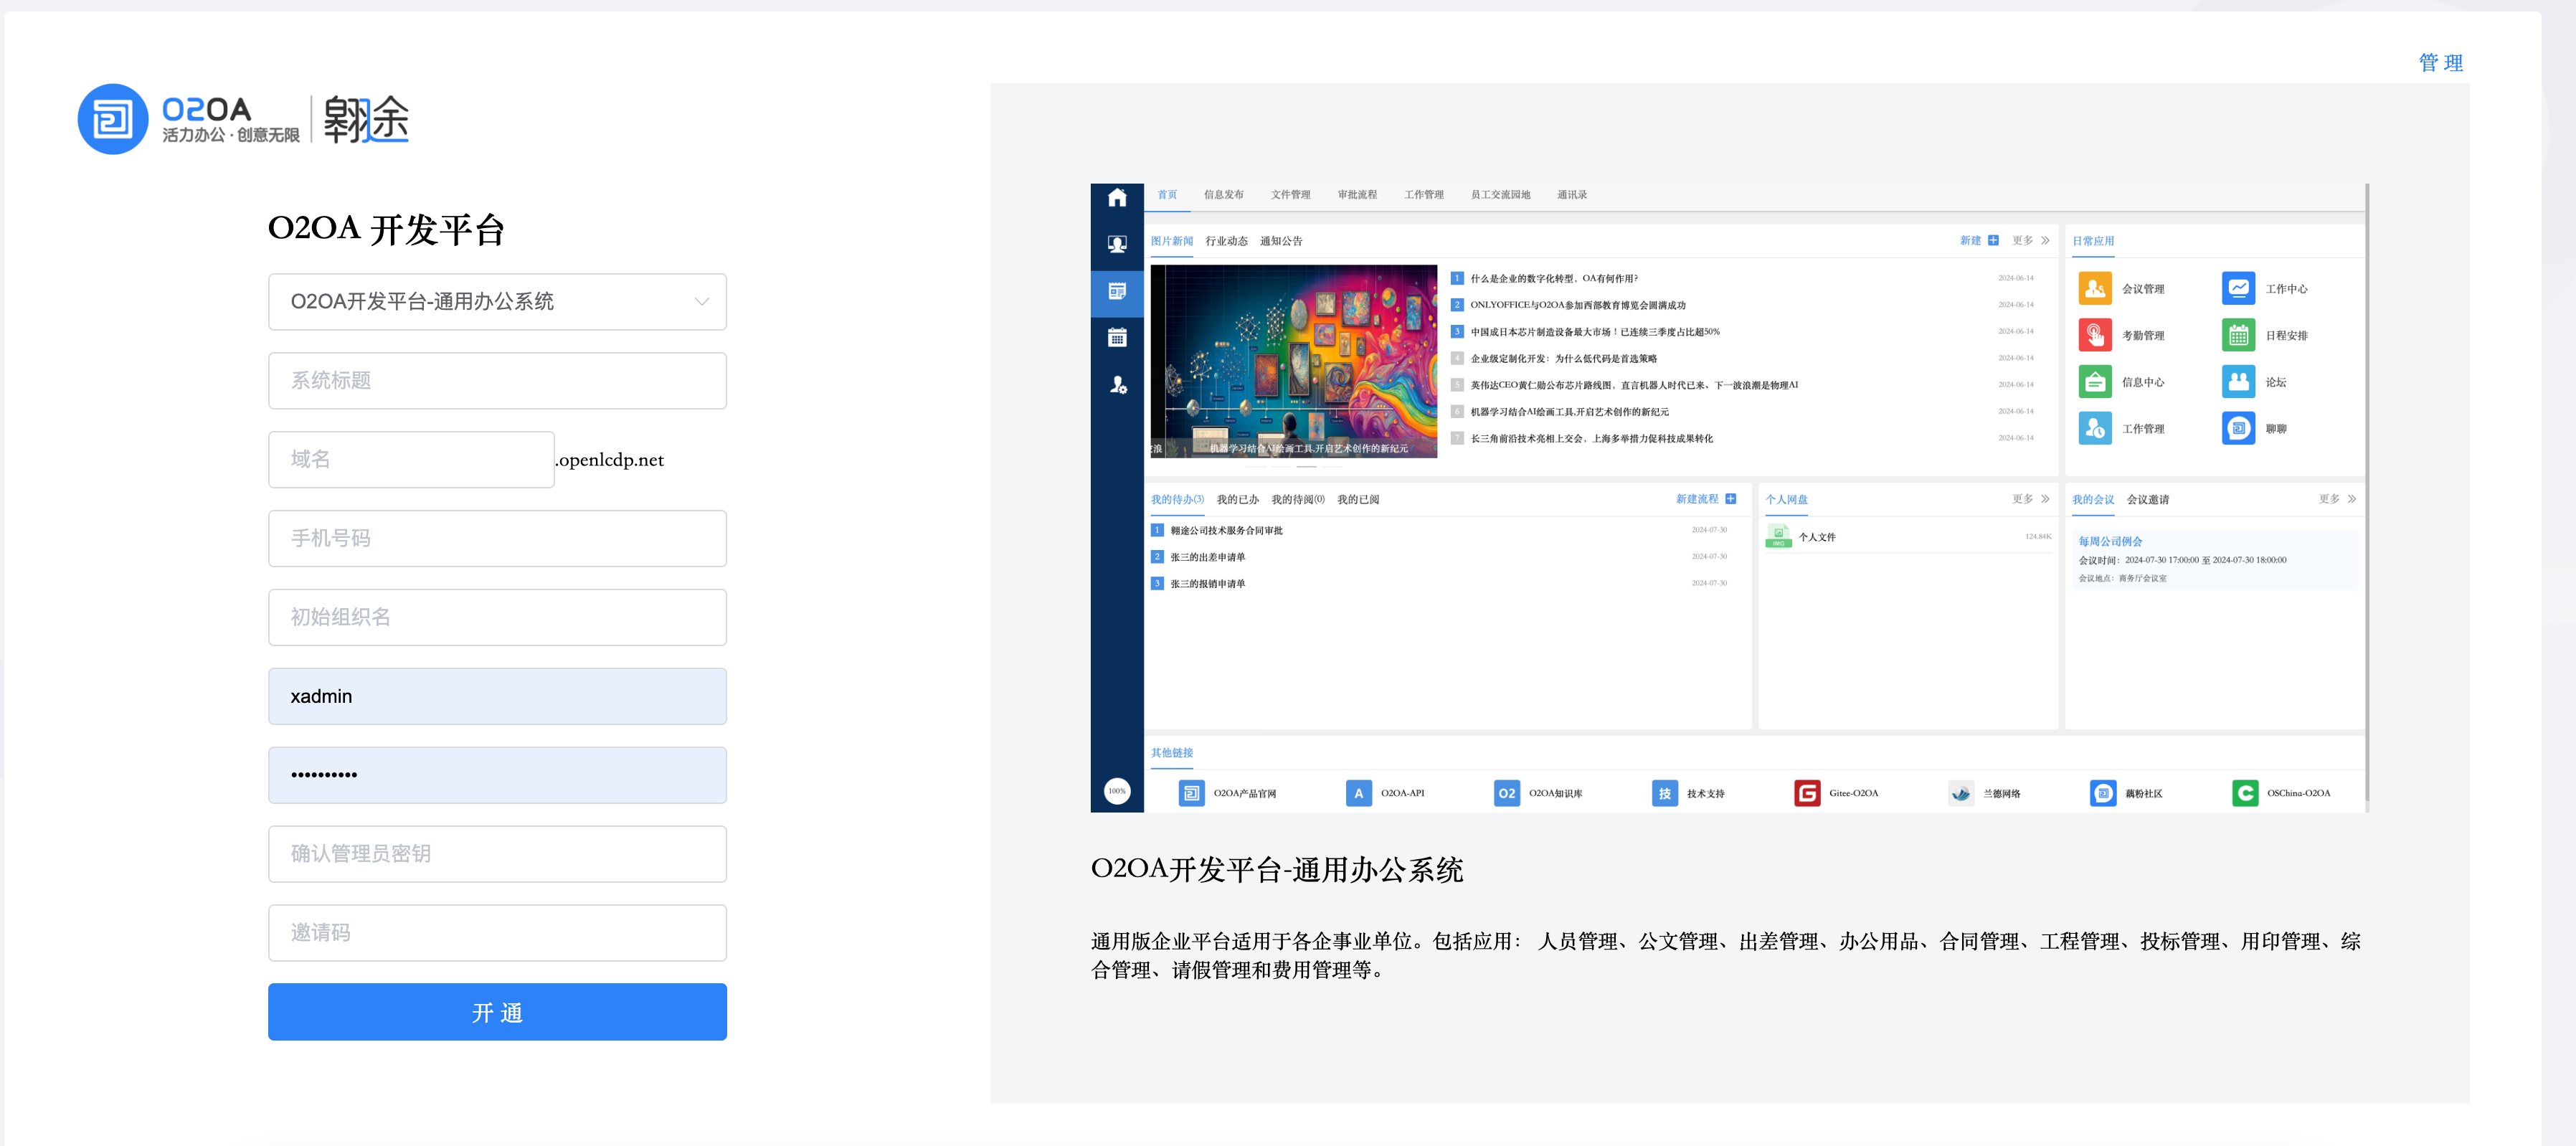Click the 初始组织名 input field
This screenshot has width=2576, height=1146.
(x=496, y=617)
